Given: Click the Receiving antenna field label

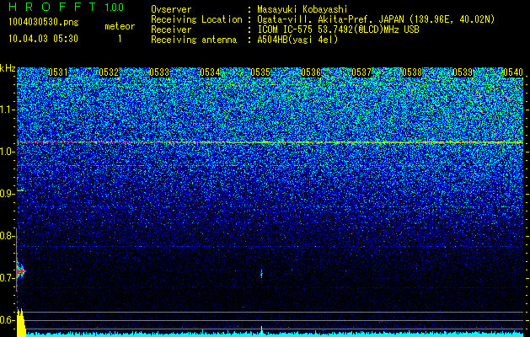Looking at the screenshot, I should (194, 40).
